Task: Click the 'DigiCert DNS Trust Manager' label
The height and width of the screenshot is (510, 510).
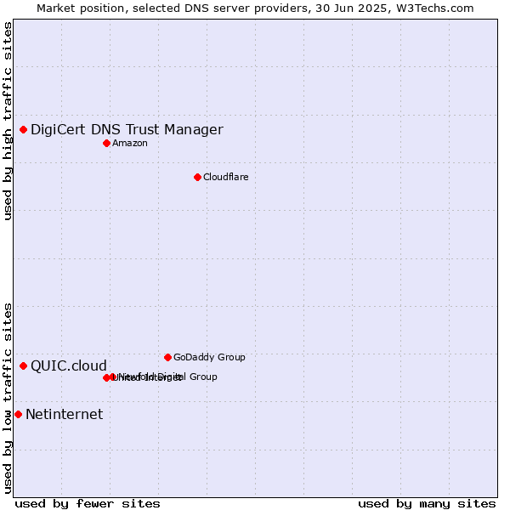Action: pyautogui.click(x=127, y=130)
